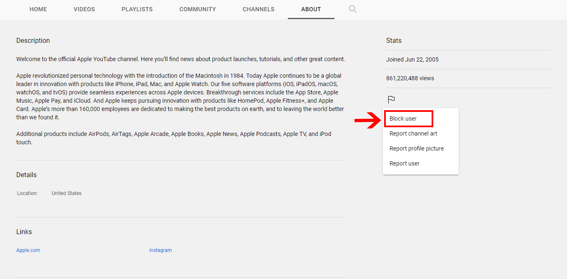Click the Joined Jun 22, 2005 stat
Image resolution: width=567 pixels, height=279 pixels.
412,59
